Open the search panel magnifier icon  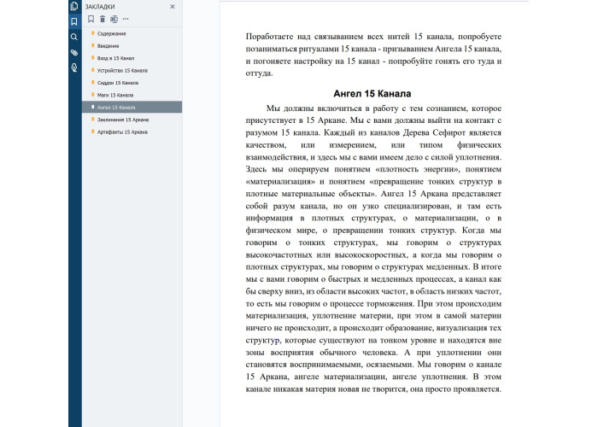(x=74, y=37)
